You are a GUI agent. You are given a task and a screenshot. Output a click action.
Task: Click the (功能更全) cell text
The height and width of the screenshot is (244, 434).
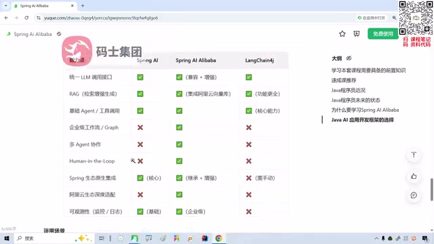pyautogui.click(x=267, y=94)
